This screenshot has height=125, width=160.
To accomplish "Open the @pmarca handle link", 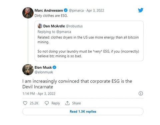I will (x=76, y=11).
